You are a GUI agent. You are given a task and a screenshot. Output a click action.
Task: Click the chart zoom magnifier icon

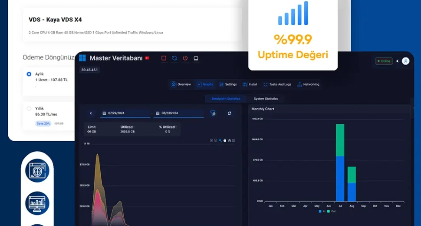click(220, 140)
